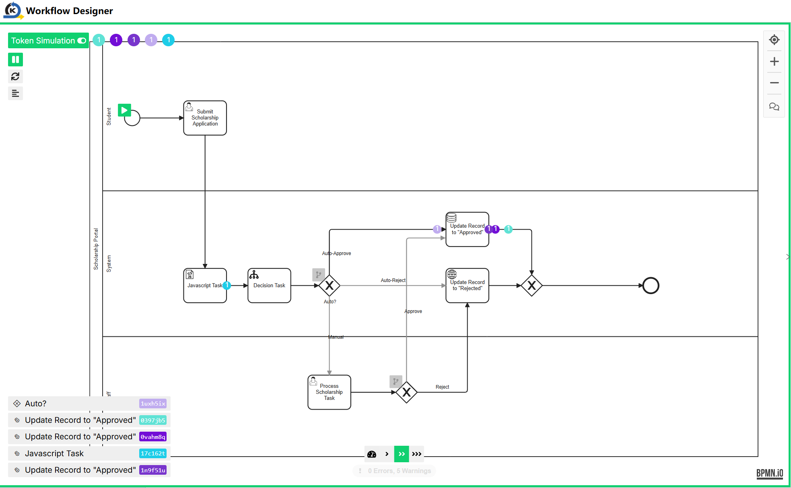Click the Student lane label

[109, 116]
